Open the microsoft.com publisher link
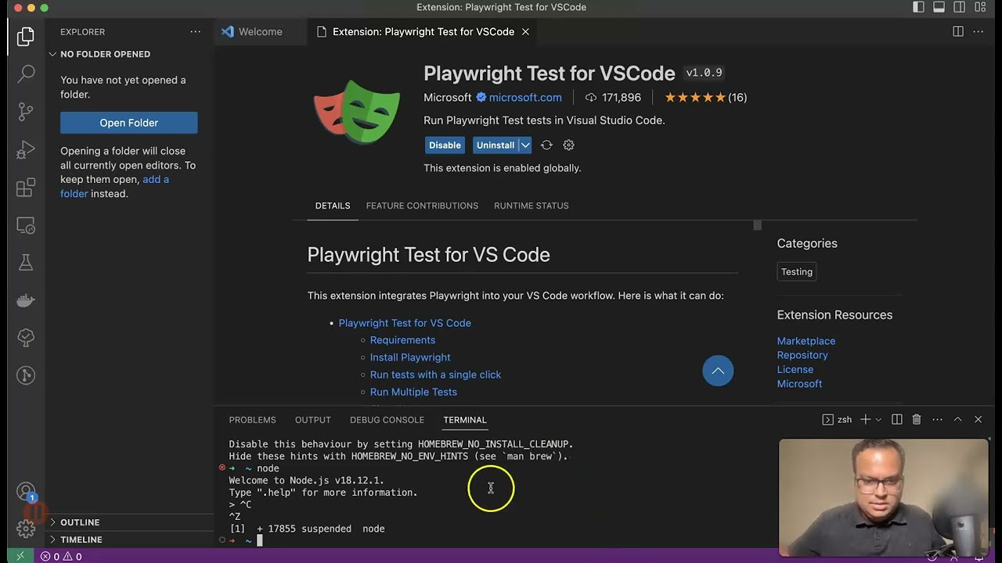Image resolution: width=1002 pixels, height=563 pixels. pos(525,98)
